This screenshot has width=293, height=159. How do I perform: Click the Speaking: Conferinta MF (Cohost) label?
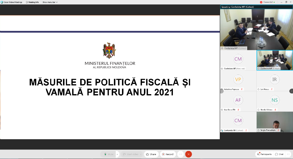coord(237,7)
